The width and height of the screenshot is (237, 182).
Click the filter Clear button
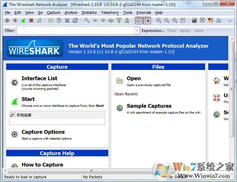pyautogui.click(x=172, y=31)
